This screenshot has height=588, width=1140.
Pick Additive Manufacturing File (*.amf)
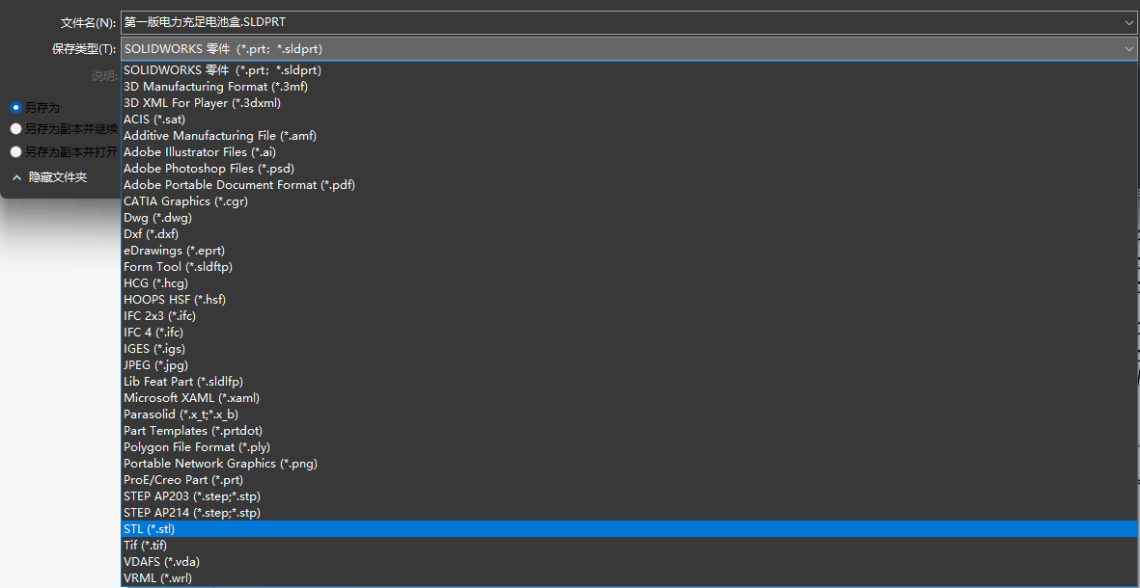coord(629,136)
